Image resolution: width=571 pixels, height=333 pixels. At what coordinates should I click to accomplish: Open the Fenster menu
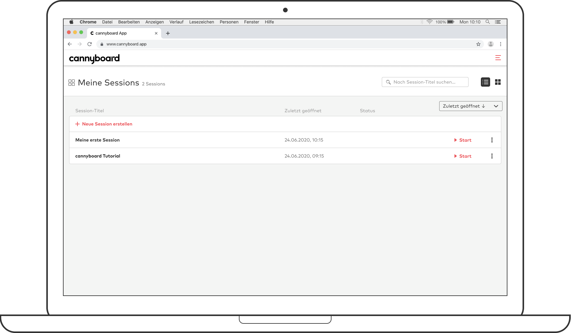(252, 22)
